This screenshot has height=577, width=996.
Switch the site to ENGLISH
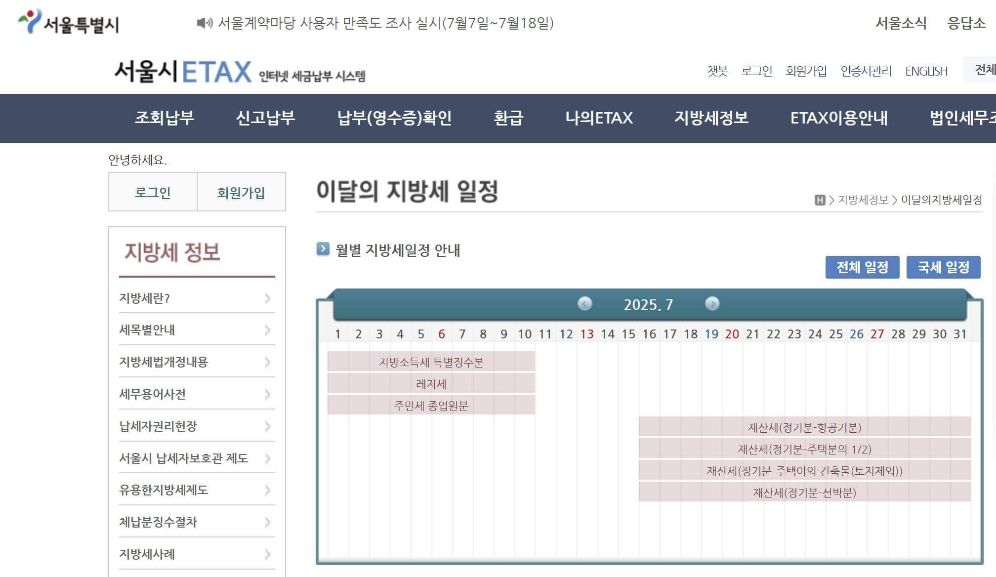926,71
